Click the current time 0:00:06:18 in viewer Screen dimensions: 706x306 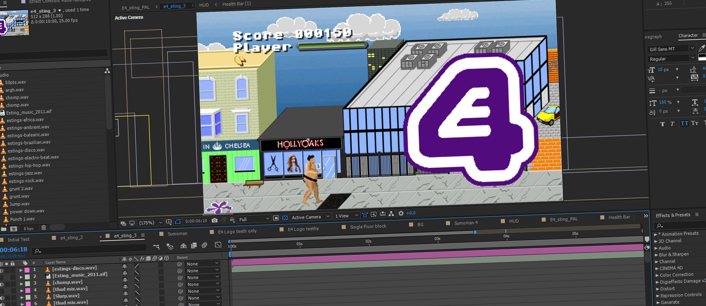(x=196, y=221)
